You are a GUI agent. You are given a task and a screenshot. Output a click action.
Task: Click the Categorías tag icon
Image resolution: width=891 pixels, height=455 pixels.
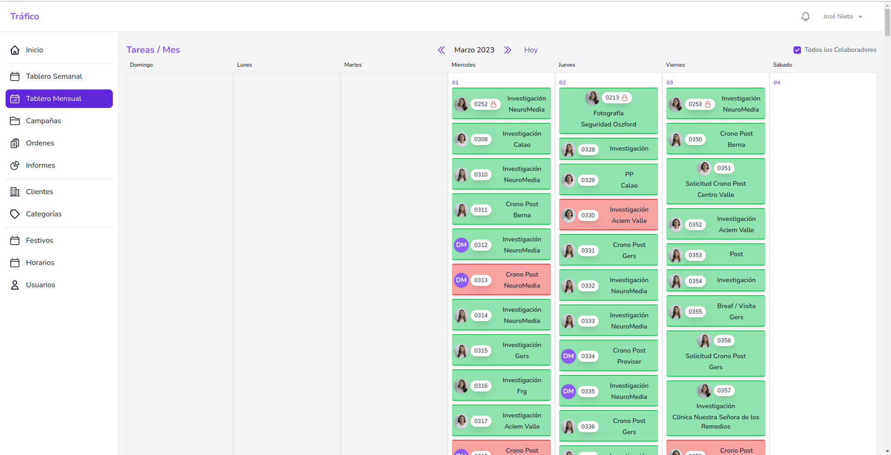pos(15,214)
